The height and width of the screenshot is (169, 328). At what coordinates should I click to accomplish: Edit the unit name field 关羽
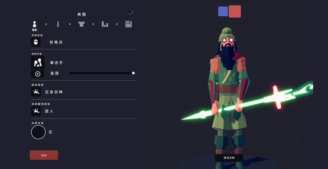coord(82,15)
